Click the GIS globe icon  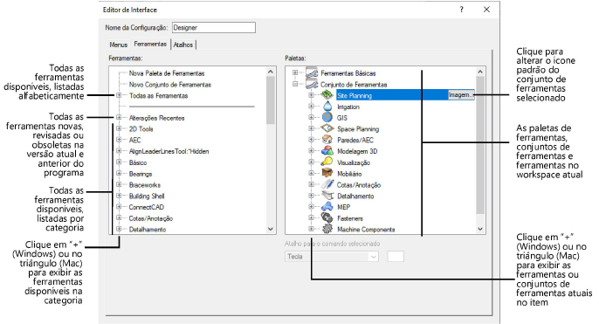click(x=327, y=118)
